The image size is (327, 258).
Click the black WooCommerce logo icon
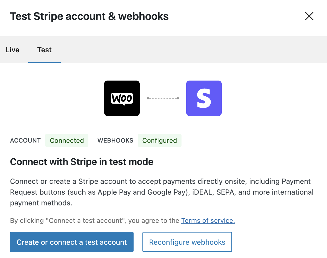[122, 98]
